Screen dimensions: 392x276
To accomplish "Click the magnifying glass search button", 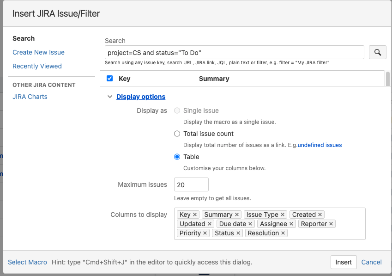I will click(378, 52).
